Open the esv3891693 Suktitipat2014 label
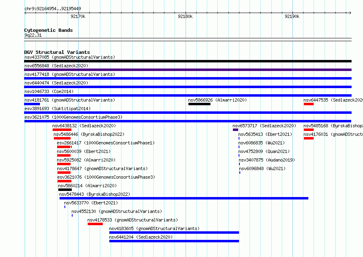The width and height of the screenshot is (363, 257). 58,109
